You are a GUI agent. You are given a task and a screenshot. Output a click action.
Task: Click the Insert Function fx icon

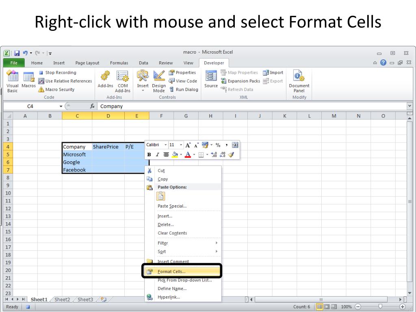point(92,106)
